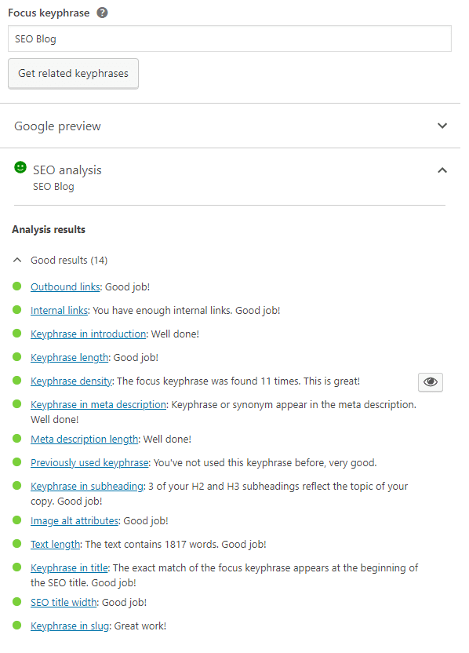Open the Keyphrase in meta description link

(x=99, y=405)
